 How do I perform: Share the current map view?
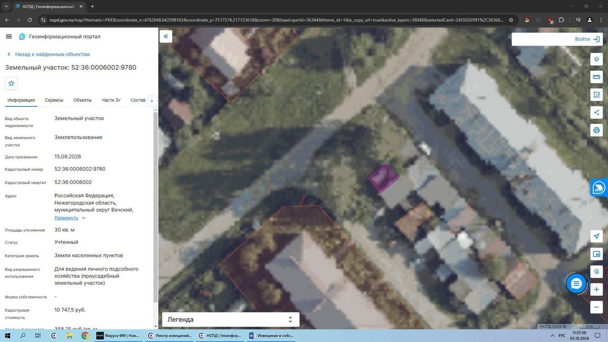(x=597, y=112)
